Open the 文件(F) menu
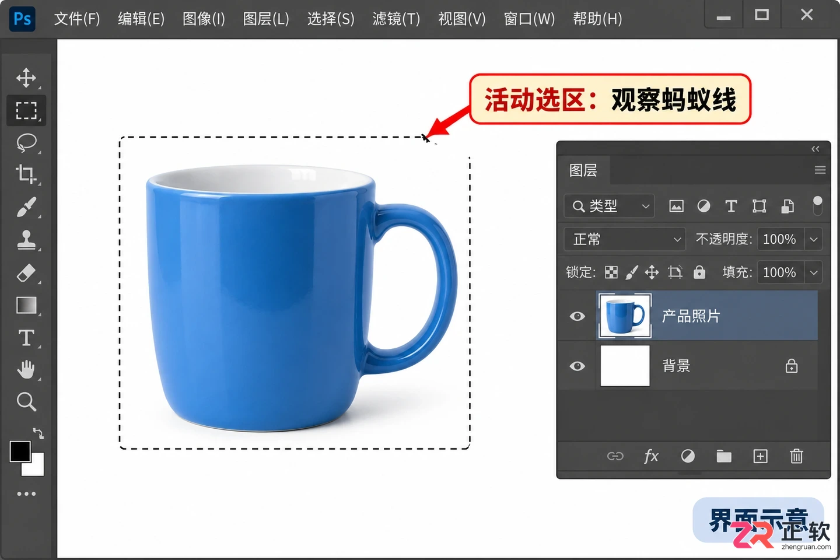The image size is (840, 560). click(x=77, y=19)
